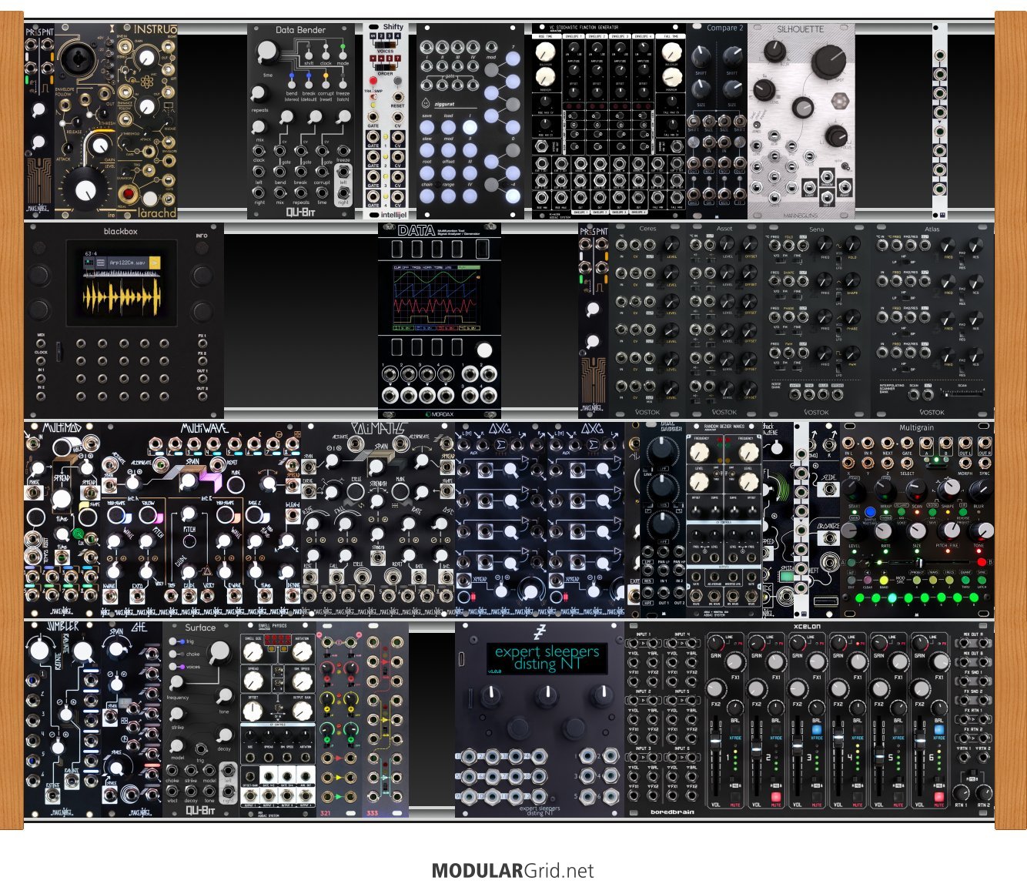This screenshot has height=887, width=1027.
Task: Select the slew button on ziggurat
Action: [x=427, y=150]
